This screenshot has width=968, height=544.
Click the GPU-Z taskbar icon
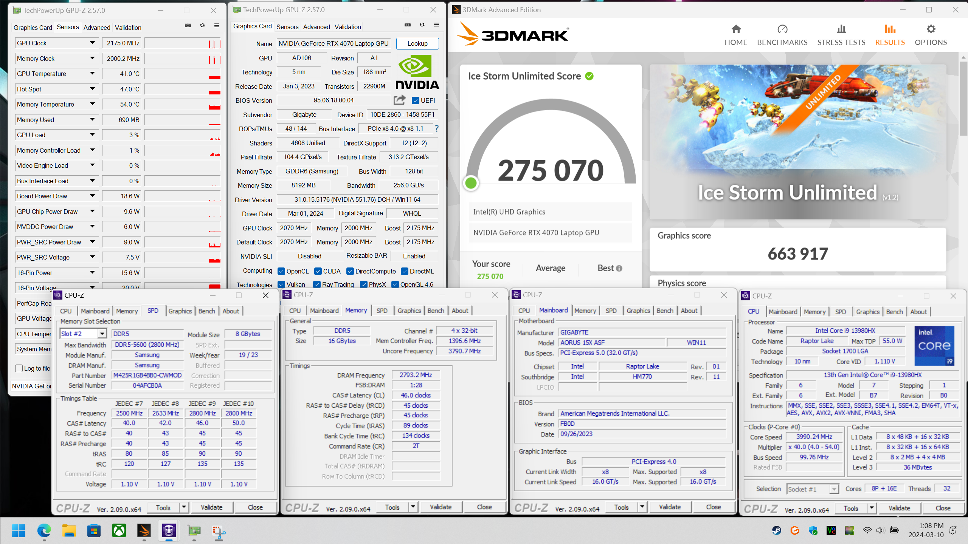(x=194, y=531)
